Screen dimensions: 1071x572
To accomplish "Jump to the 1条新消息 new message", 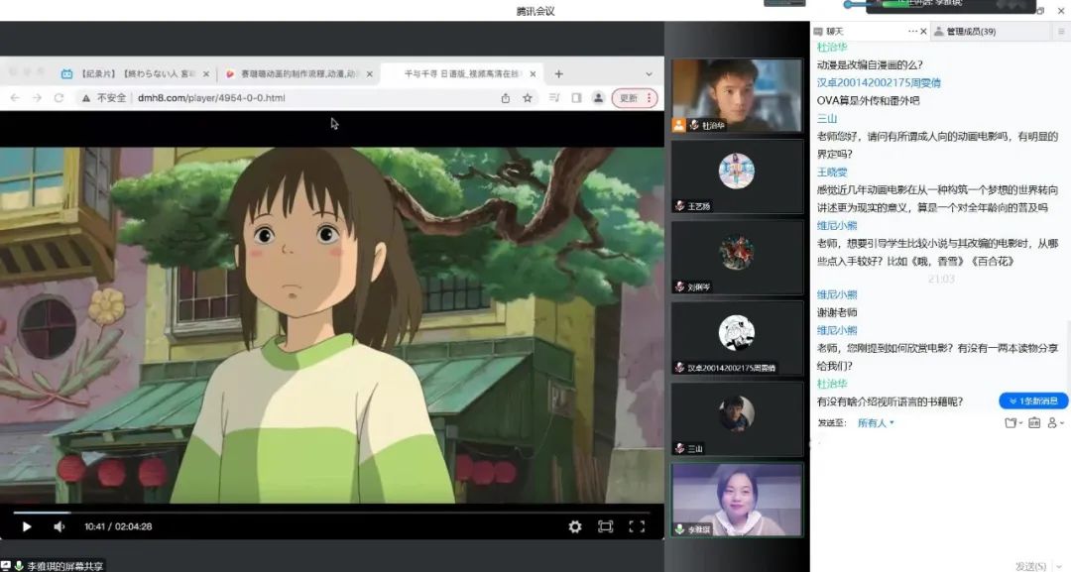I will [x=1033, y=400].
